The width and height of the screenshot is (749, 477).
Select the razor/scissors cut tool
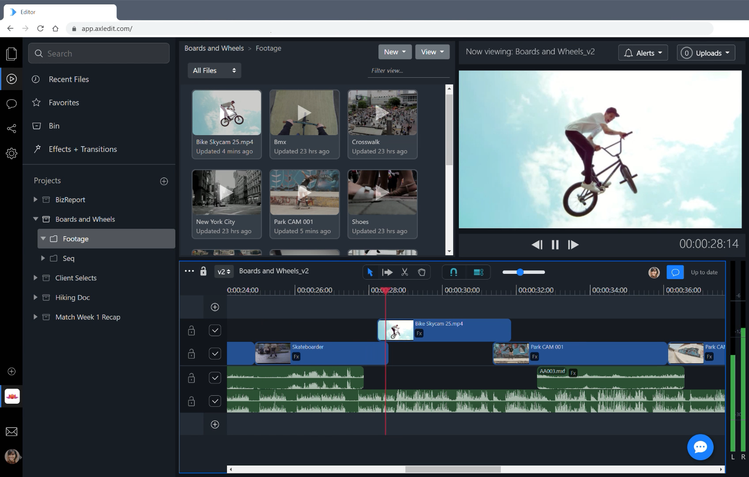(405, 272)
